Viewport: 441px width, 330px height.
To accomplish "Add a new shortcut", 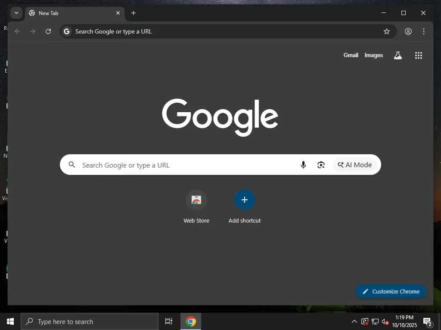I will [x=245, y=207].
